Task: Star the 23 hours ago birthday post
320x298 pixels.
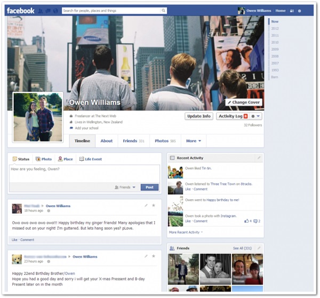Action: pyautogui.click(x=154, y=256)
